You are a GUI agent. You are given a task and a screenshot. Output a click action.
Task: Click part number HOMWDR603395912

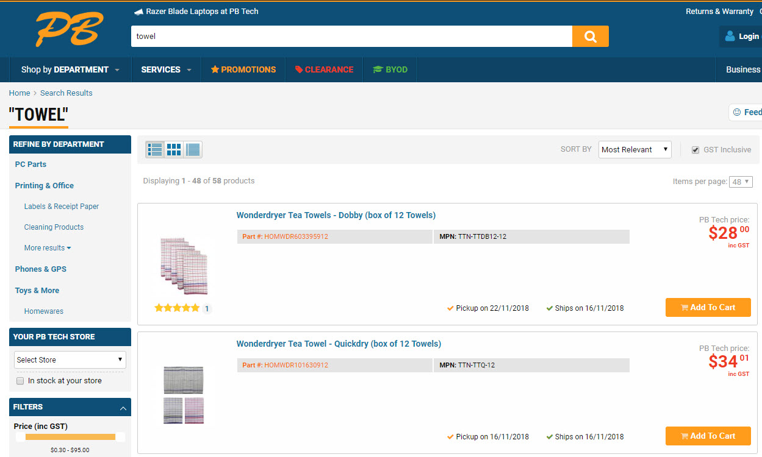point(296,236)
